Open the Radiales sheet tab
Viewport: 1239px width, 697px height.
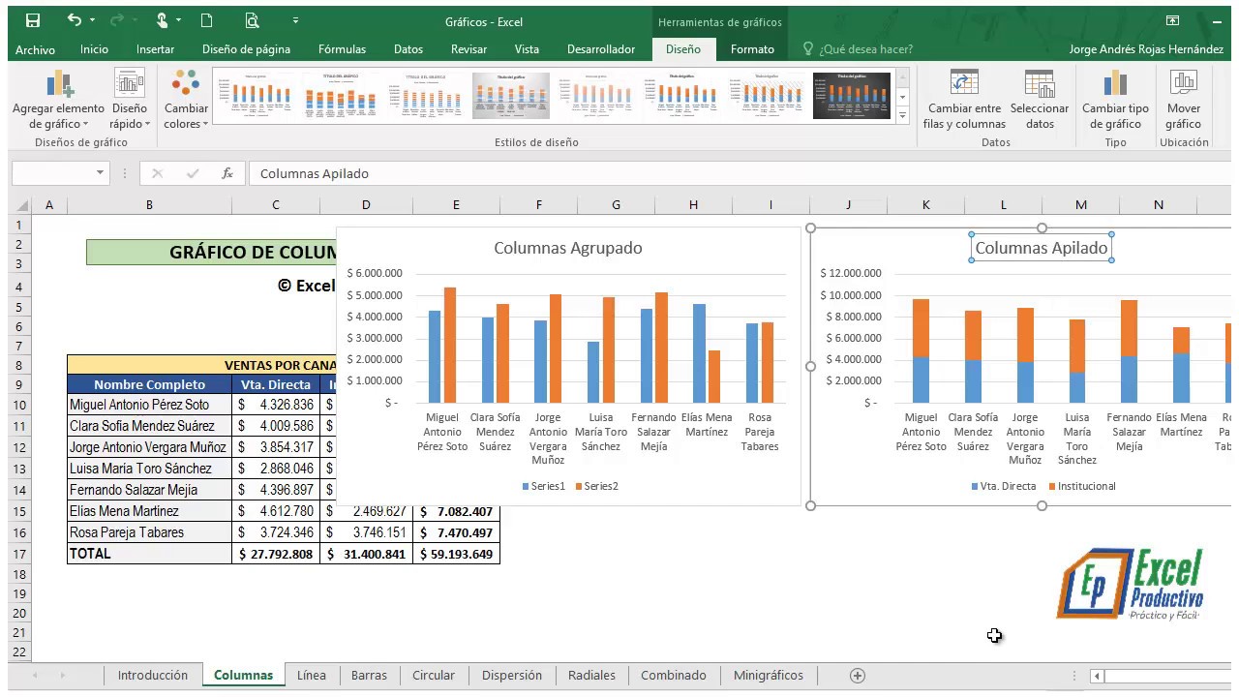coord(591,676)
